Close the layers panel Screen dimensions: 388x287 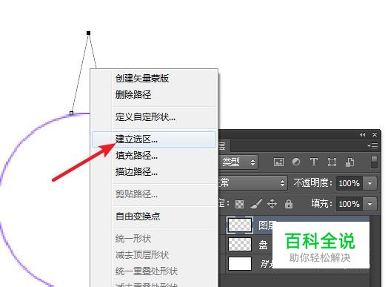click(x=375, y=134)
